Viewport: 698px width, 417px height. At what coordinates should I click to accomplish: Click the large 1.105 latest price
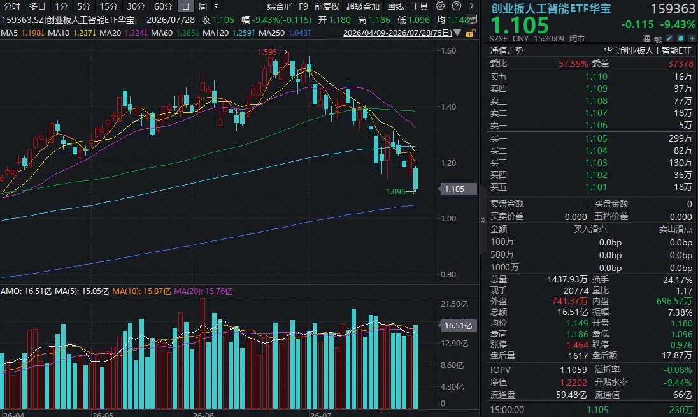tap(520, 25)
